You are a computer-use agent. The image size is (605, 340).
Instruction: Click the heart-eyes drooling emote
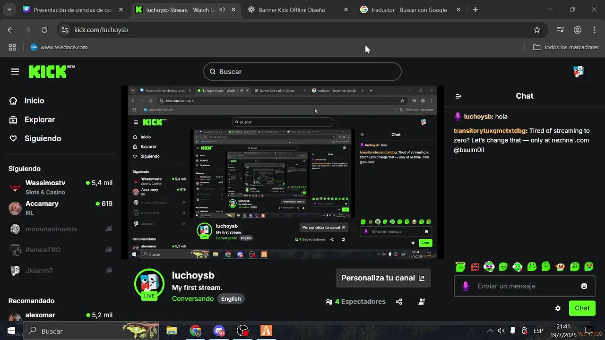(589, 267)
